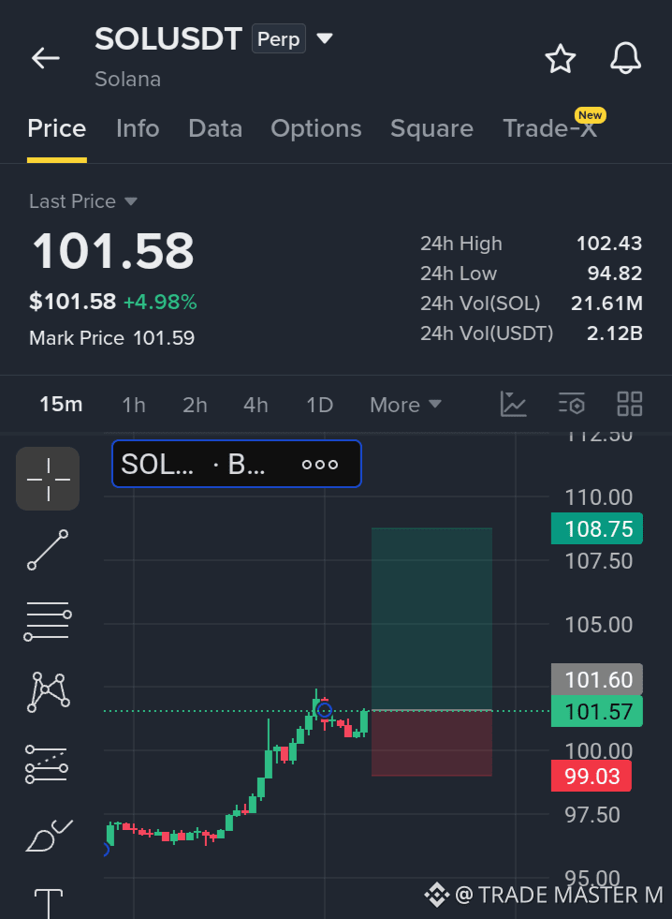Open the Data tab
The height and width of the screenshot is (919, 672).
pyautogui.click(x=215, y=128)
